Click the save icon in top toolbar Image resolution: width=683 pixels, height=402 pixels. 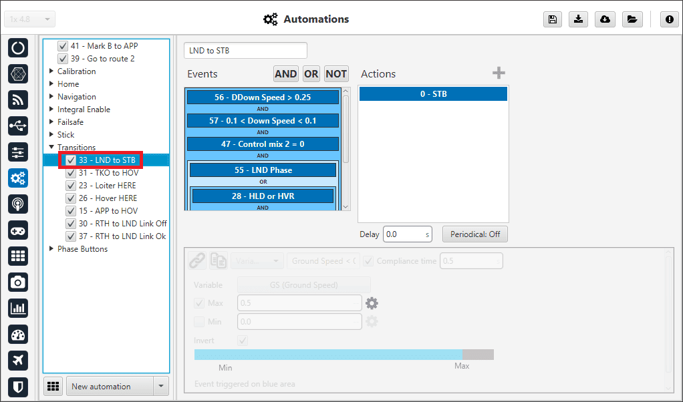click(x=552, y=19)
